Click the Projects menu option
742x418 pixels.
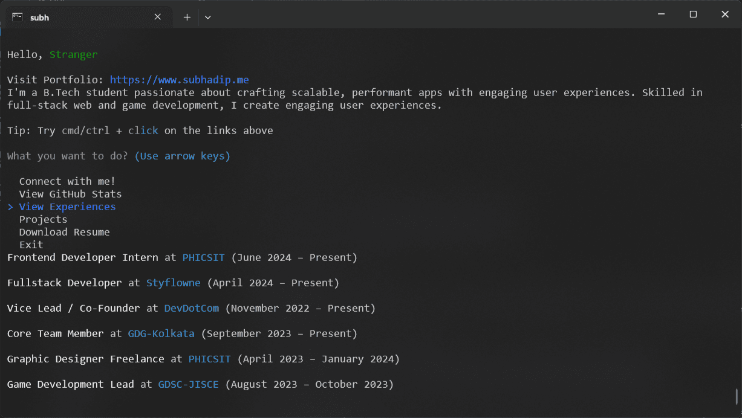[x=43, y=219]
